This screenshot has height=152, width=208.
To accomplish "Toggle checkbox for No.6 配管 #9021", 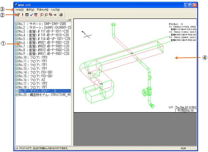I will click(17, 42).
